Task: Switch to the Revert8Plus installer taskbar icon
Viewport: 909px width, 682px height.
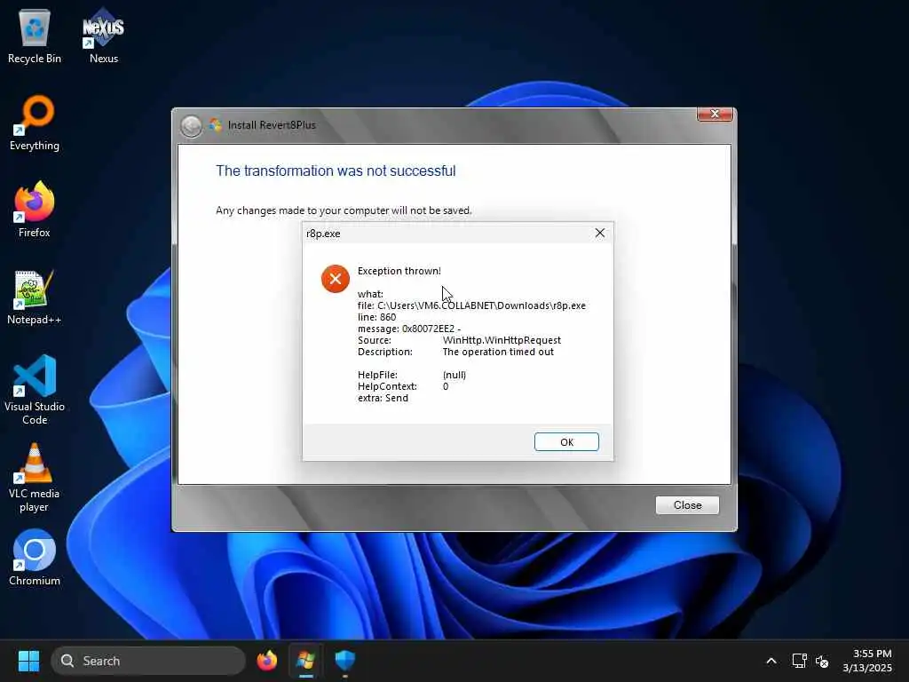Action: (x=306, y=661)
